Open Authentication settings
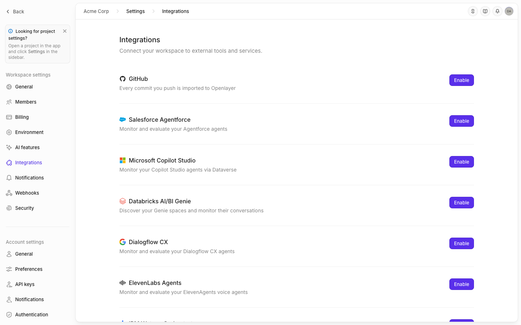 click(38, 315)
